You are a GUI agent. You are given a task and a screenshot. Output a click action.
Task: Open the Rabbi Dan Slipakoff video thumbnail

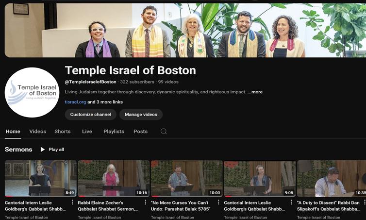click(332, 178)
